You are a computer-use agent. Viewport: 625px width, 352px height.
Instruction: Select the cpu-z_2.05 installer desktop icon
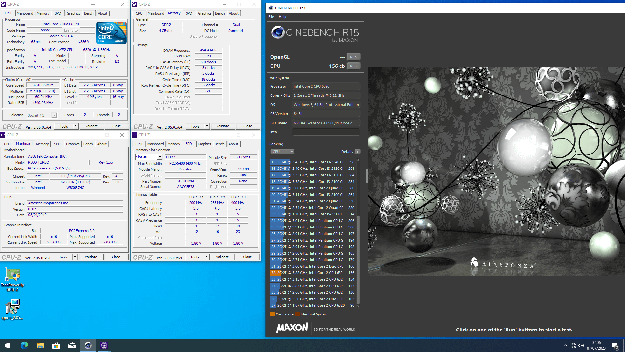[x=12, y=310]
